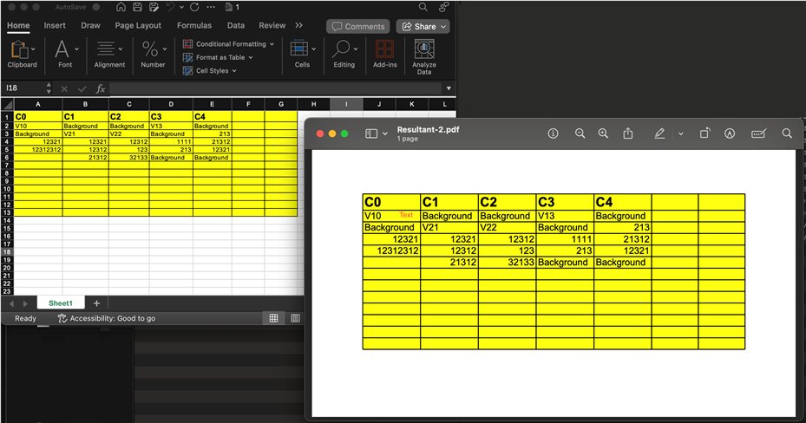Click the Save icon in Excel title bar

pyautogui.click(x=137, y=7)
